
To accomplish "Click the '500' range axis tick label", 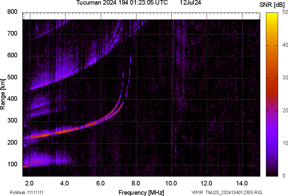I will pos(12,77).
